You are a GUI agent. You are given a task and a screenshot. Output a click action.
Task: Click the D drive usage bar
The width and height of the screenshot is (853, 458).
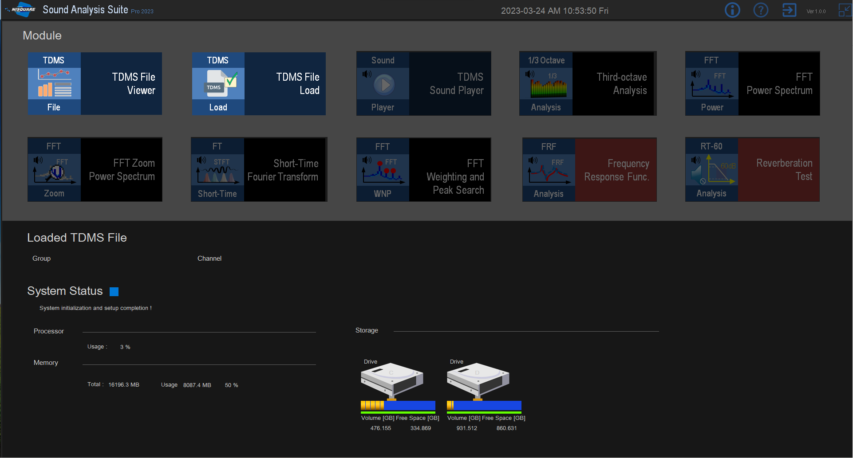click(x=484, y=405)
